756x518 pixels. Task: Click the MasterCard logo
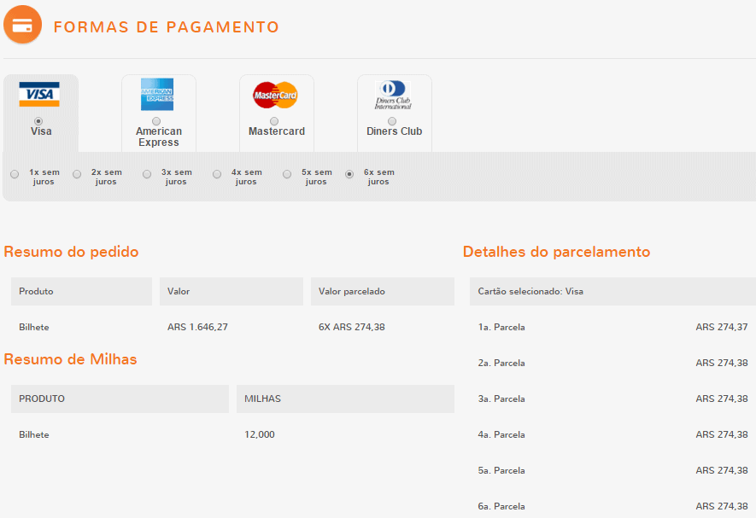coord(275,95)
